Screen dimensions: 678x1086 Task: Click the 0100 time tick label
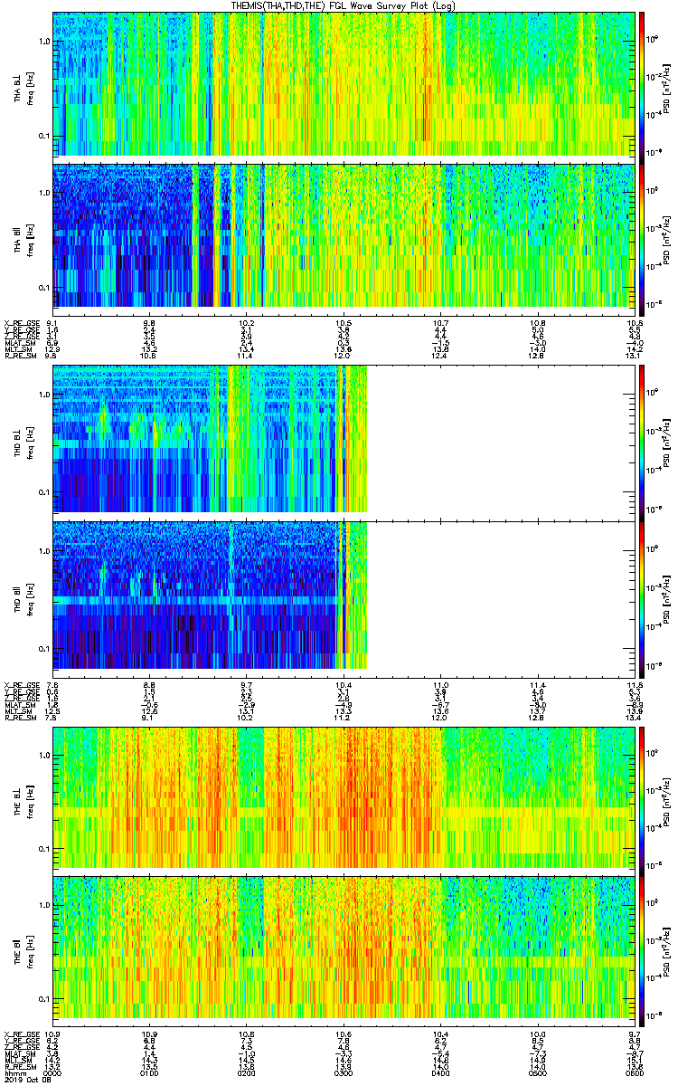click(150, 1074)
